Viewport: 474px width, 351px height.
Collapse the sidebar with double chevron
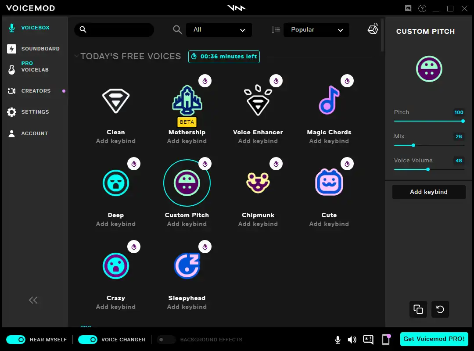(33, 300)
